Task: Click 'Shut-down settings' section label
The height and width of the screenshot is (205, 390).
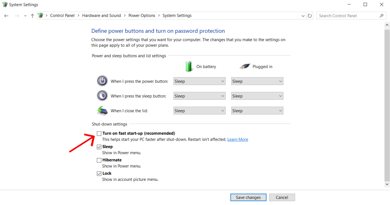Action: pyautogui.click(x=109, y=124)
